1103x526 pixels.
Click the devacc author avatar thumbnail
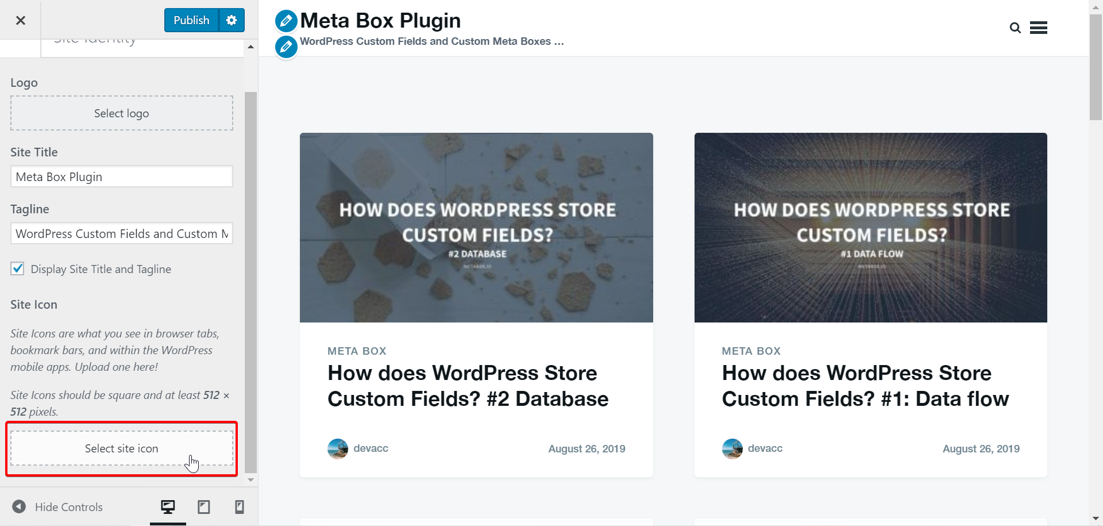point(338,448)
